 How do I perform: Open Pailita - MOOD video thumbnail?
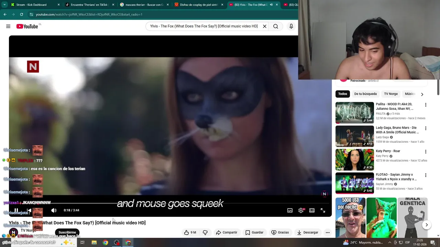354,113
